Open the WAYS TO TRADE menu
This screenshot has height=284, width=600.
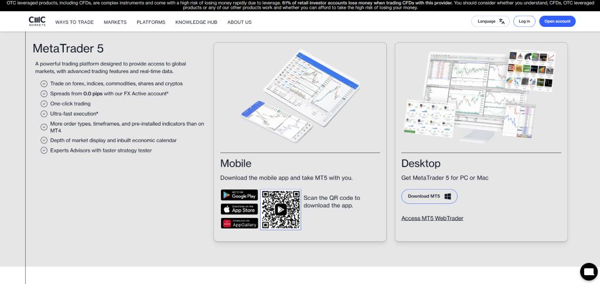click(x=74, y=22)
